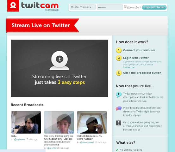
Task: Click 'No sign up required' text
Action: point(131,150)
